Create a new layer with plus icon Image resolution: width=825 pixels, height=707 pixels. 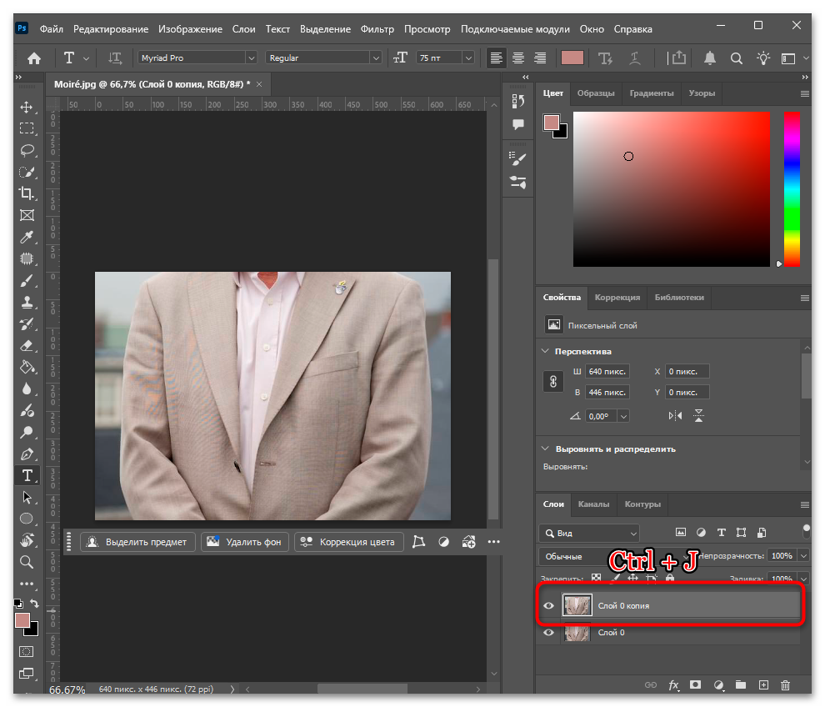[763, 684]
